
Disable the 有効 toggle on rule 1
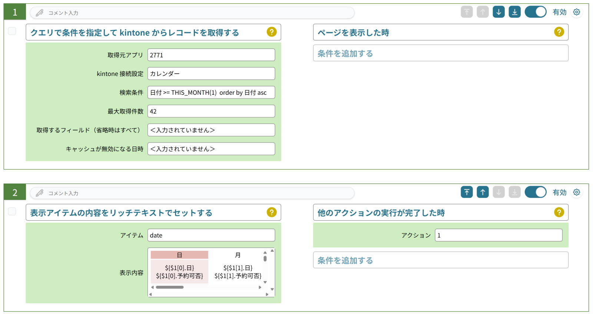pyautogui.click(x=535, y=12)
